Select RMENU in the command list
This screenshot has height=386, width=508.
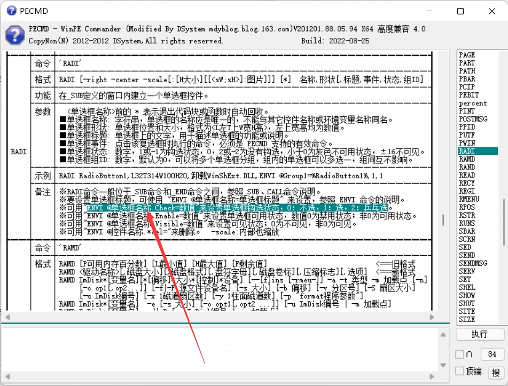tap(469, 199)
